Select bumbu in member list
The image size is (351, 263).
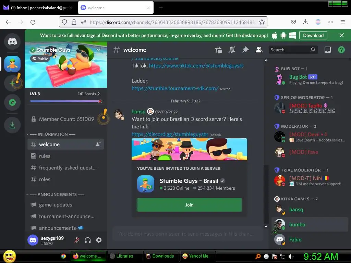(x=310, y=225)
